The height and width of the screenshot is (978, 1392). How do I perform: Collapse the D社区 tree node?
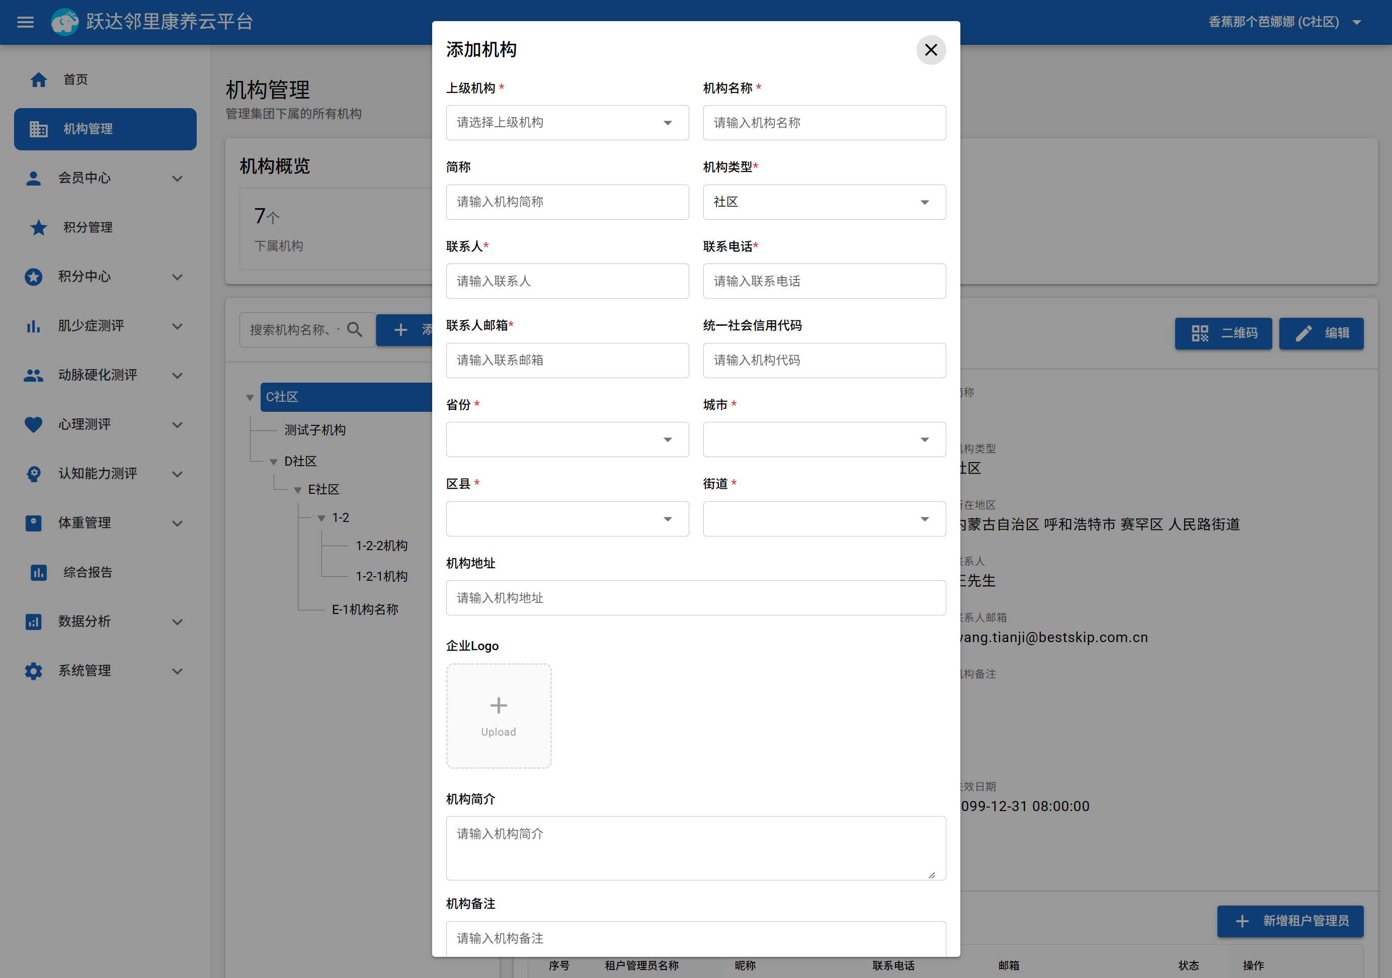[x=274, y=462]
